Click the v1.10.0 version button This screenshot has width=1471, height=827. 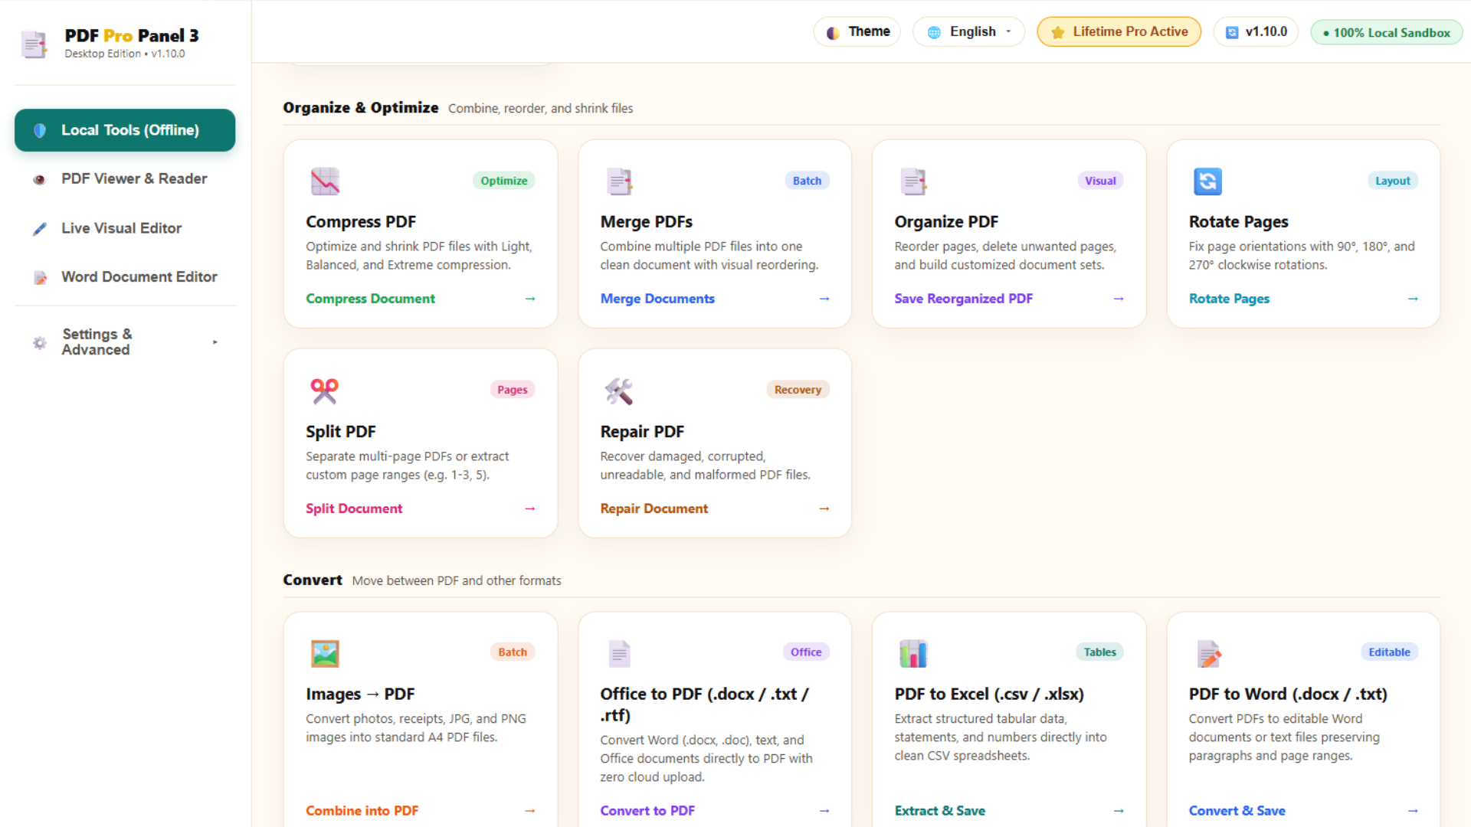point(1256,32)
